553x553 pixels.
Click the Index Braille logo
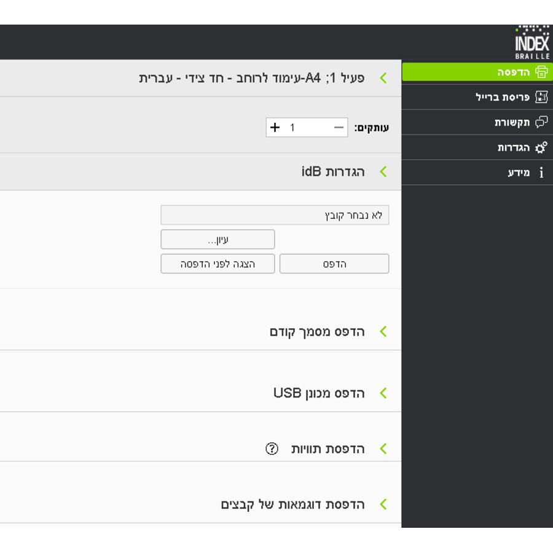click(x=531, y=42)
